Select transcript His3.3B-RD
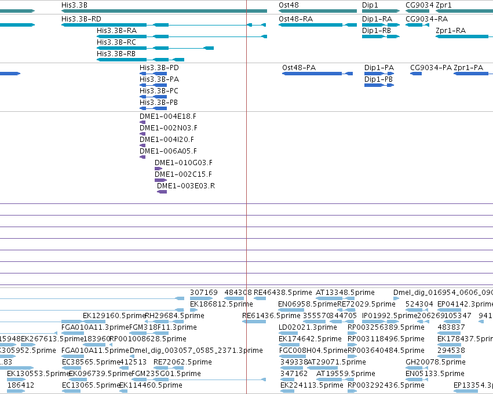493x394 pixels. click(x=163, y=25)
